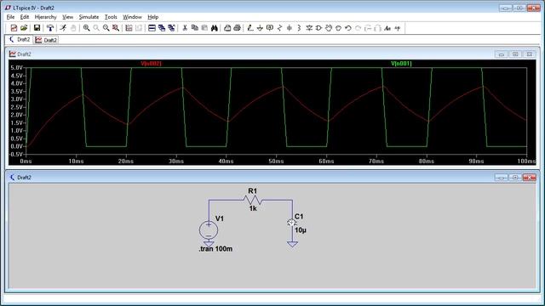Open the Window menu

click(x=133, y=17)
